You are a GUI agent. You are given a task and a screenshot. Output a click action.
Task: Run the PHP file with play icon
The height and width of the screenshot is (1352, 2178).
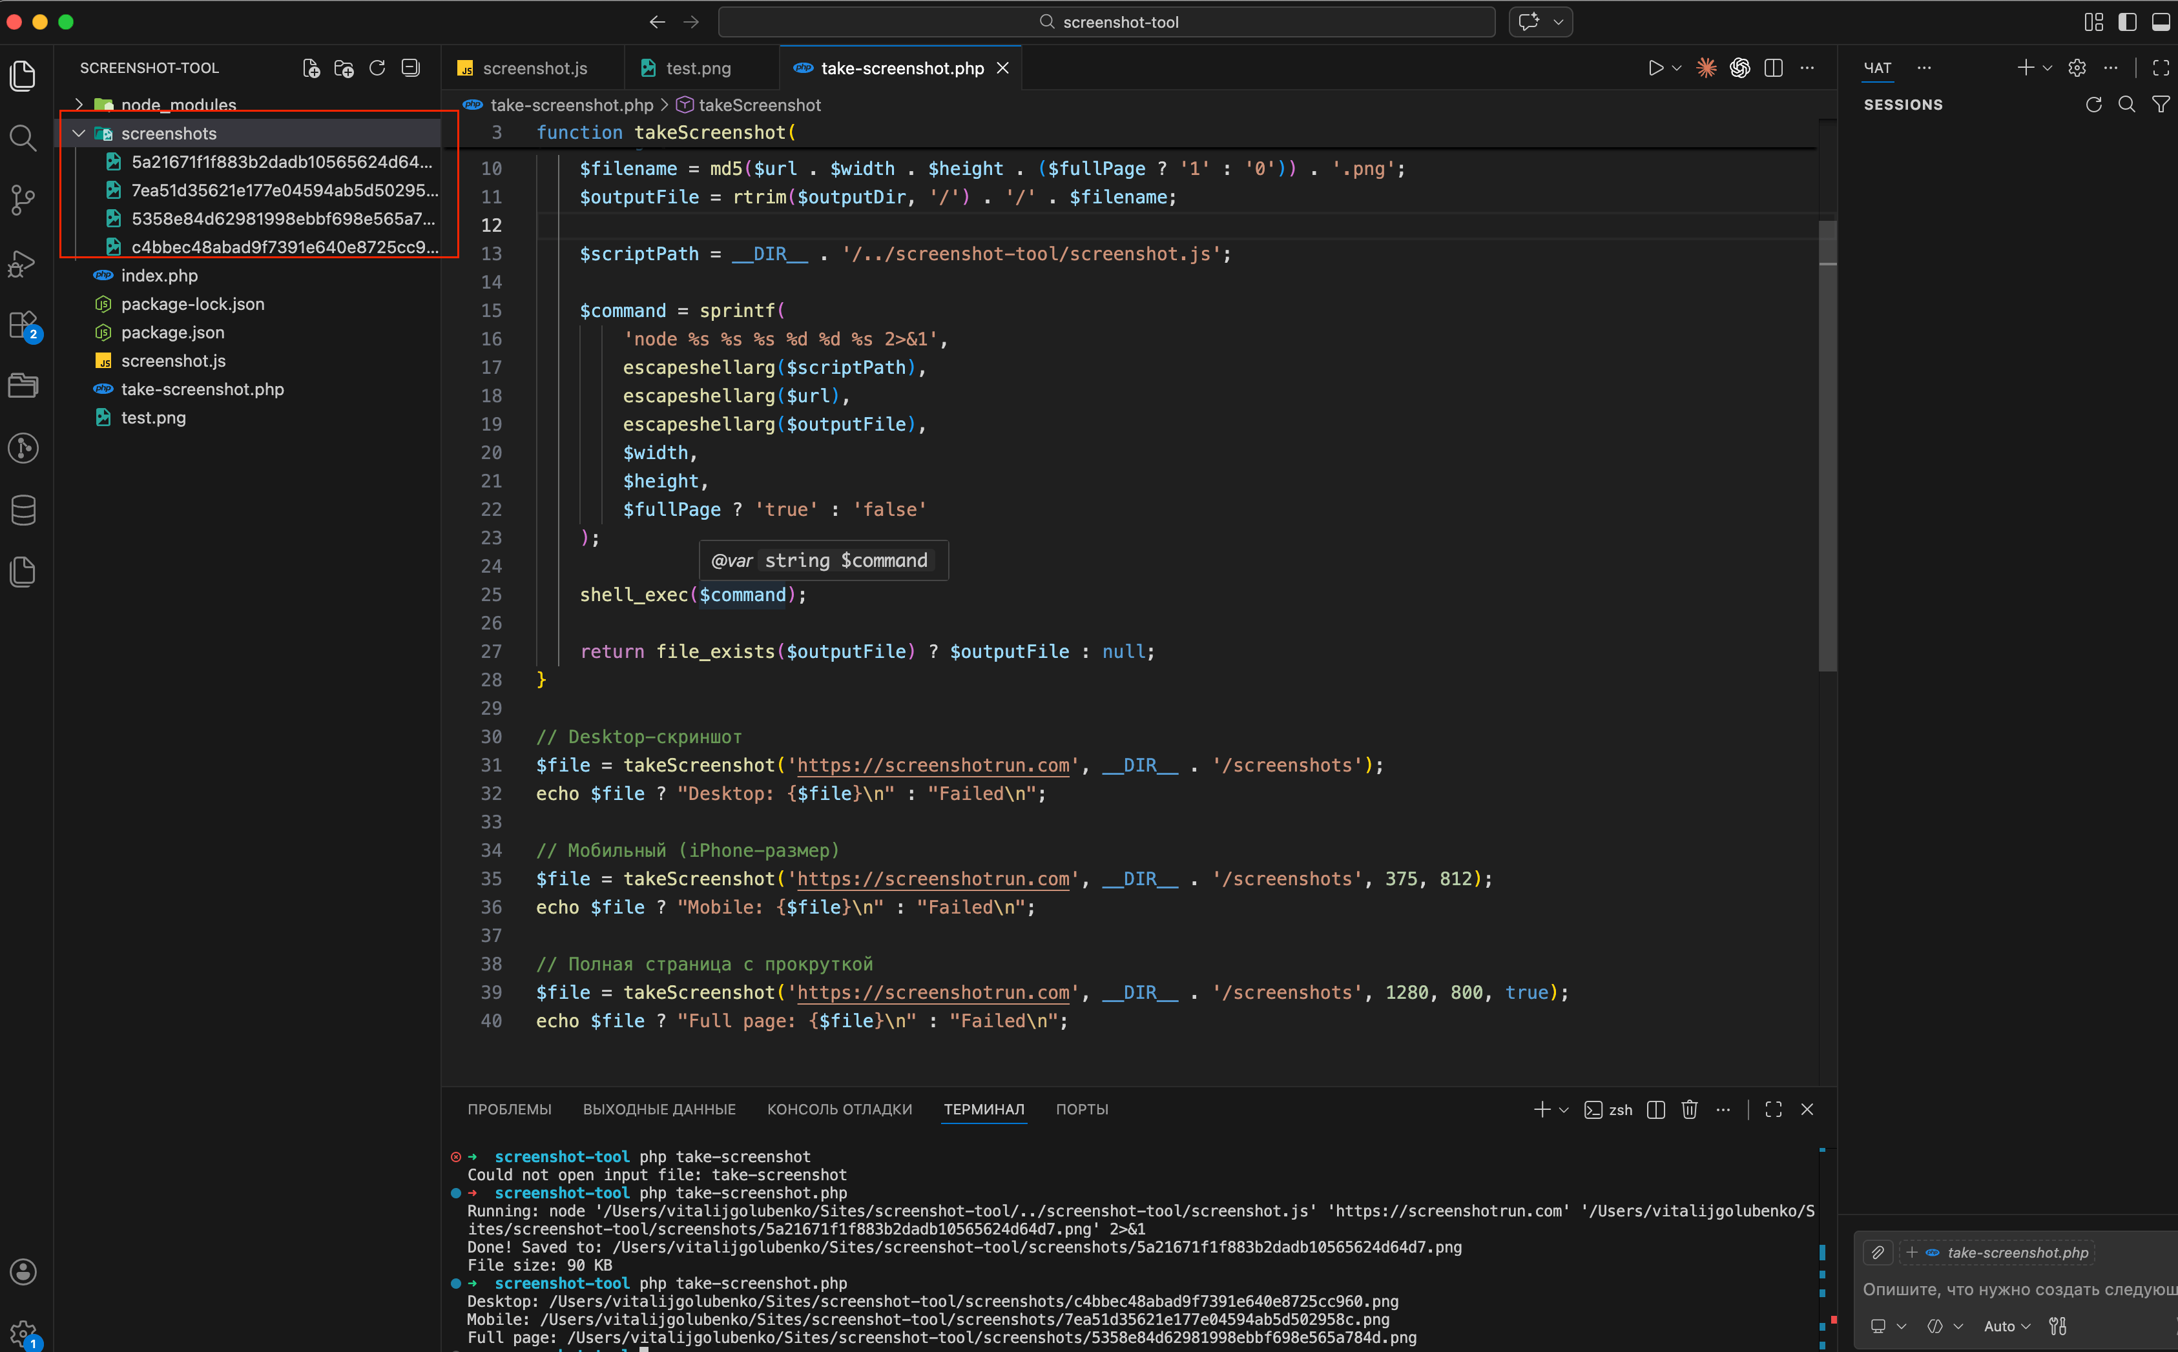point(1655,68)
